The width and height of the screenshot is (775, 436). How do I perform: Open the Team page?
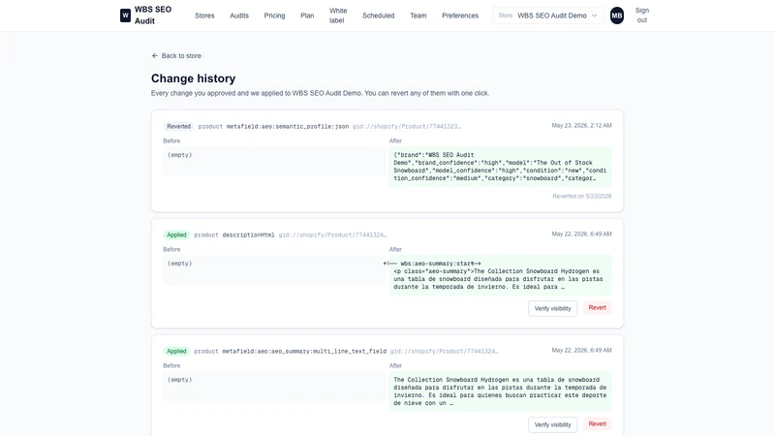point(418,16)
